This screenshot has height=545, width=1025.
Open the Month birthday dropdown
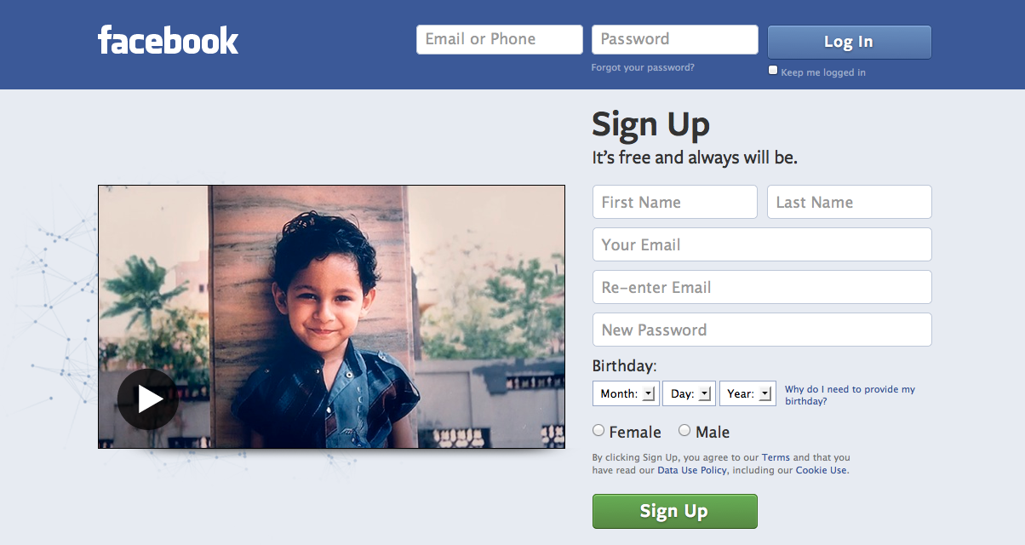tap(626, 393)
